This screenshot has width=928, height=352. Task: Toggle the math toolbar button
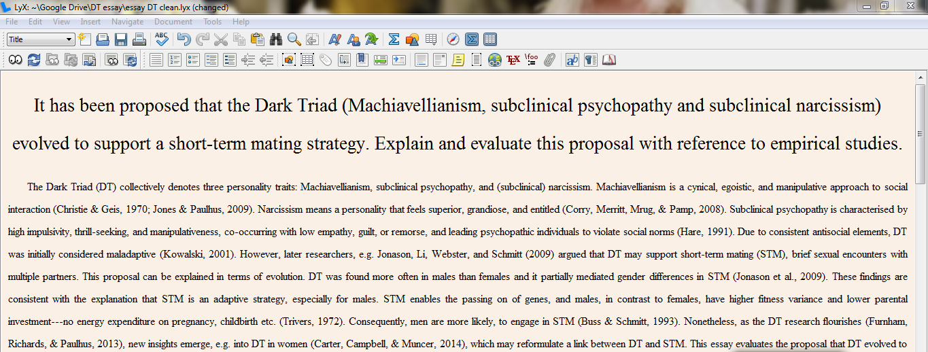coord(472,39)
